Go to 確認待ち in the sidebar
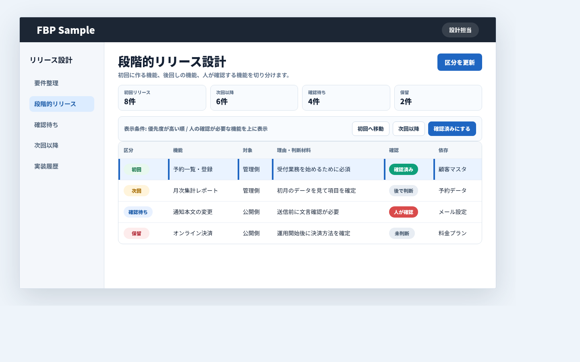The height and width of the screenshot is (362, 580). coord(62,125)
